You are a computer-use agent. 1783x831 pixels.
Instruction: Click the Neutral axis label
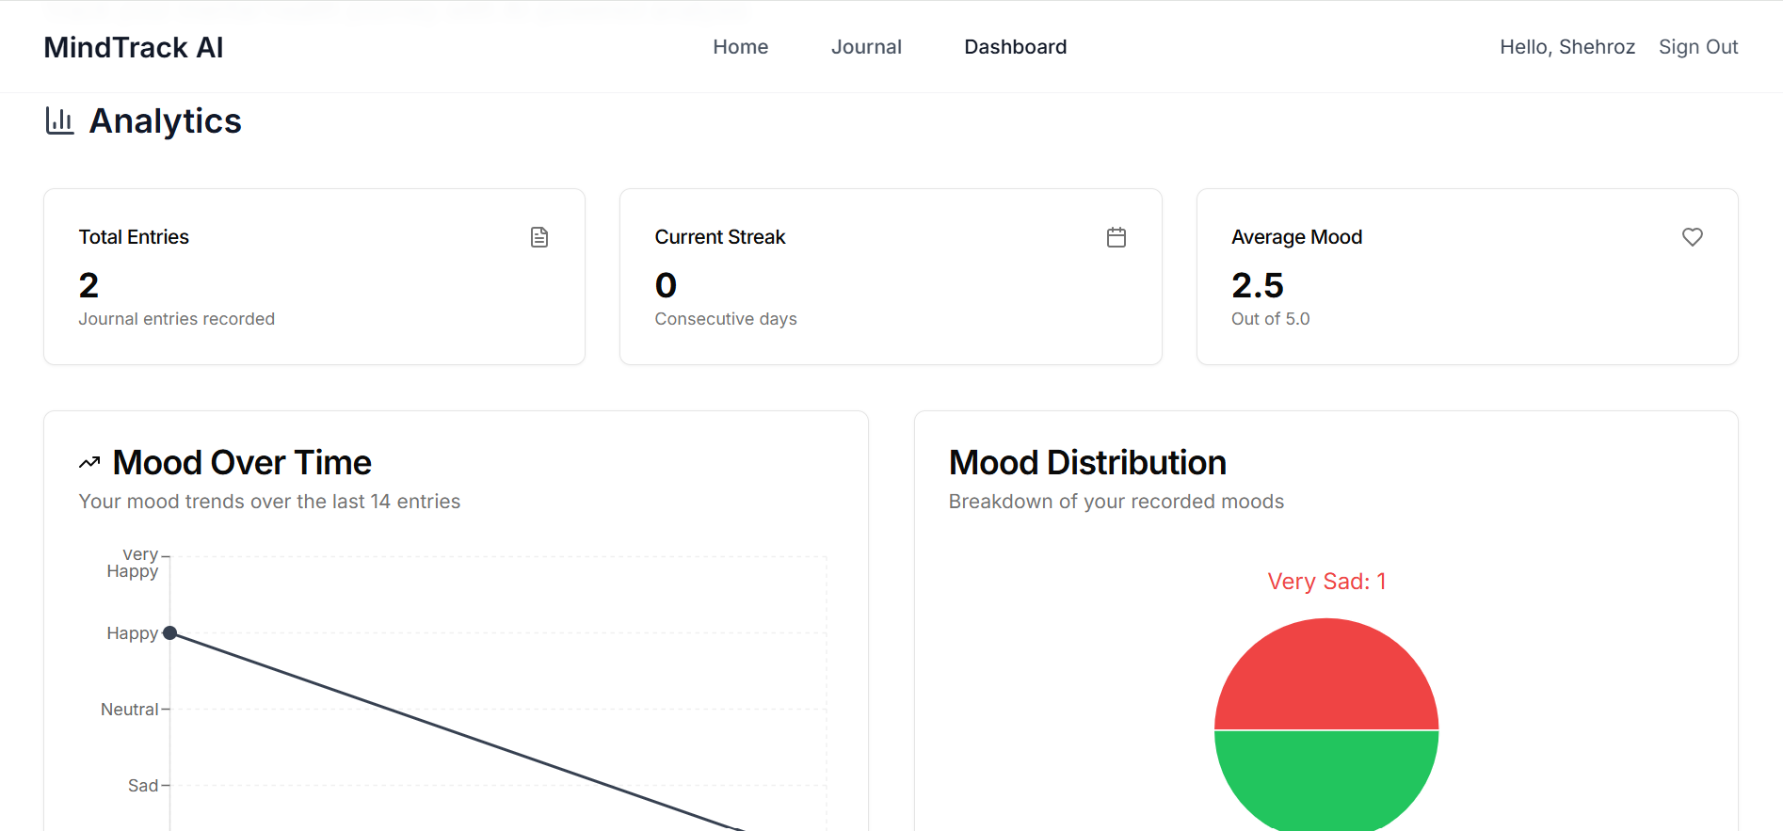click(130, 710)
